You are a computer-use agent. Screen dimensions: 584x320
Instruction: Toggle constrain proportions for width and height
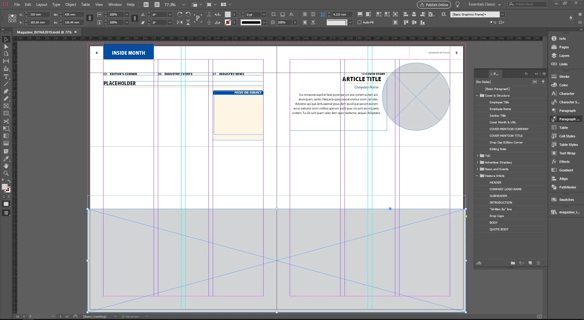click(x=89, y=18)
